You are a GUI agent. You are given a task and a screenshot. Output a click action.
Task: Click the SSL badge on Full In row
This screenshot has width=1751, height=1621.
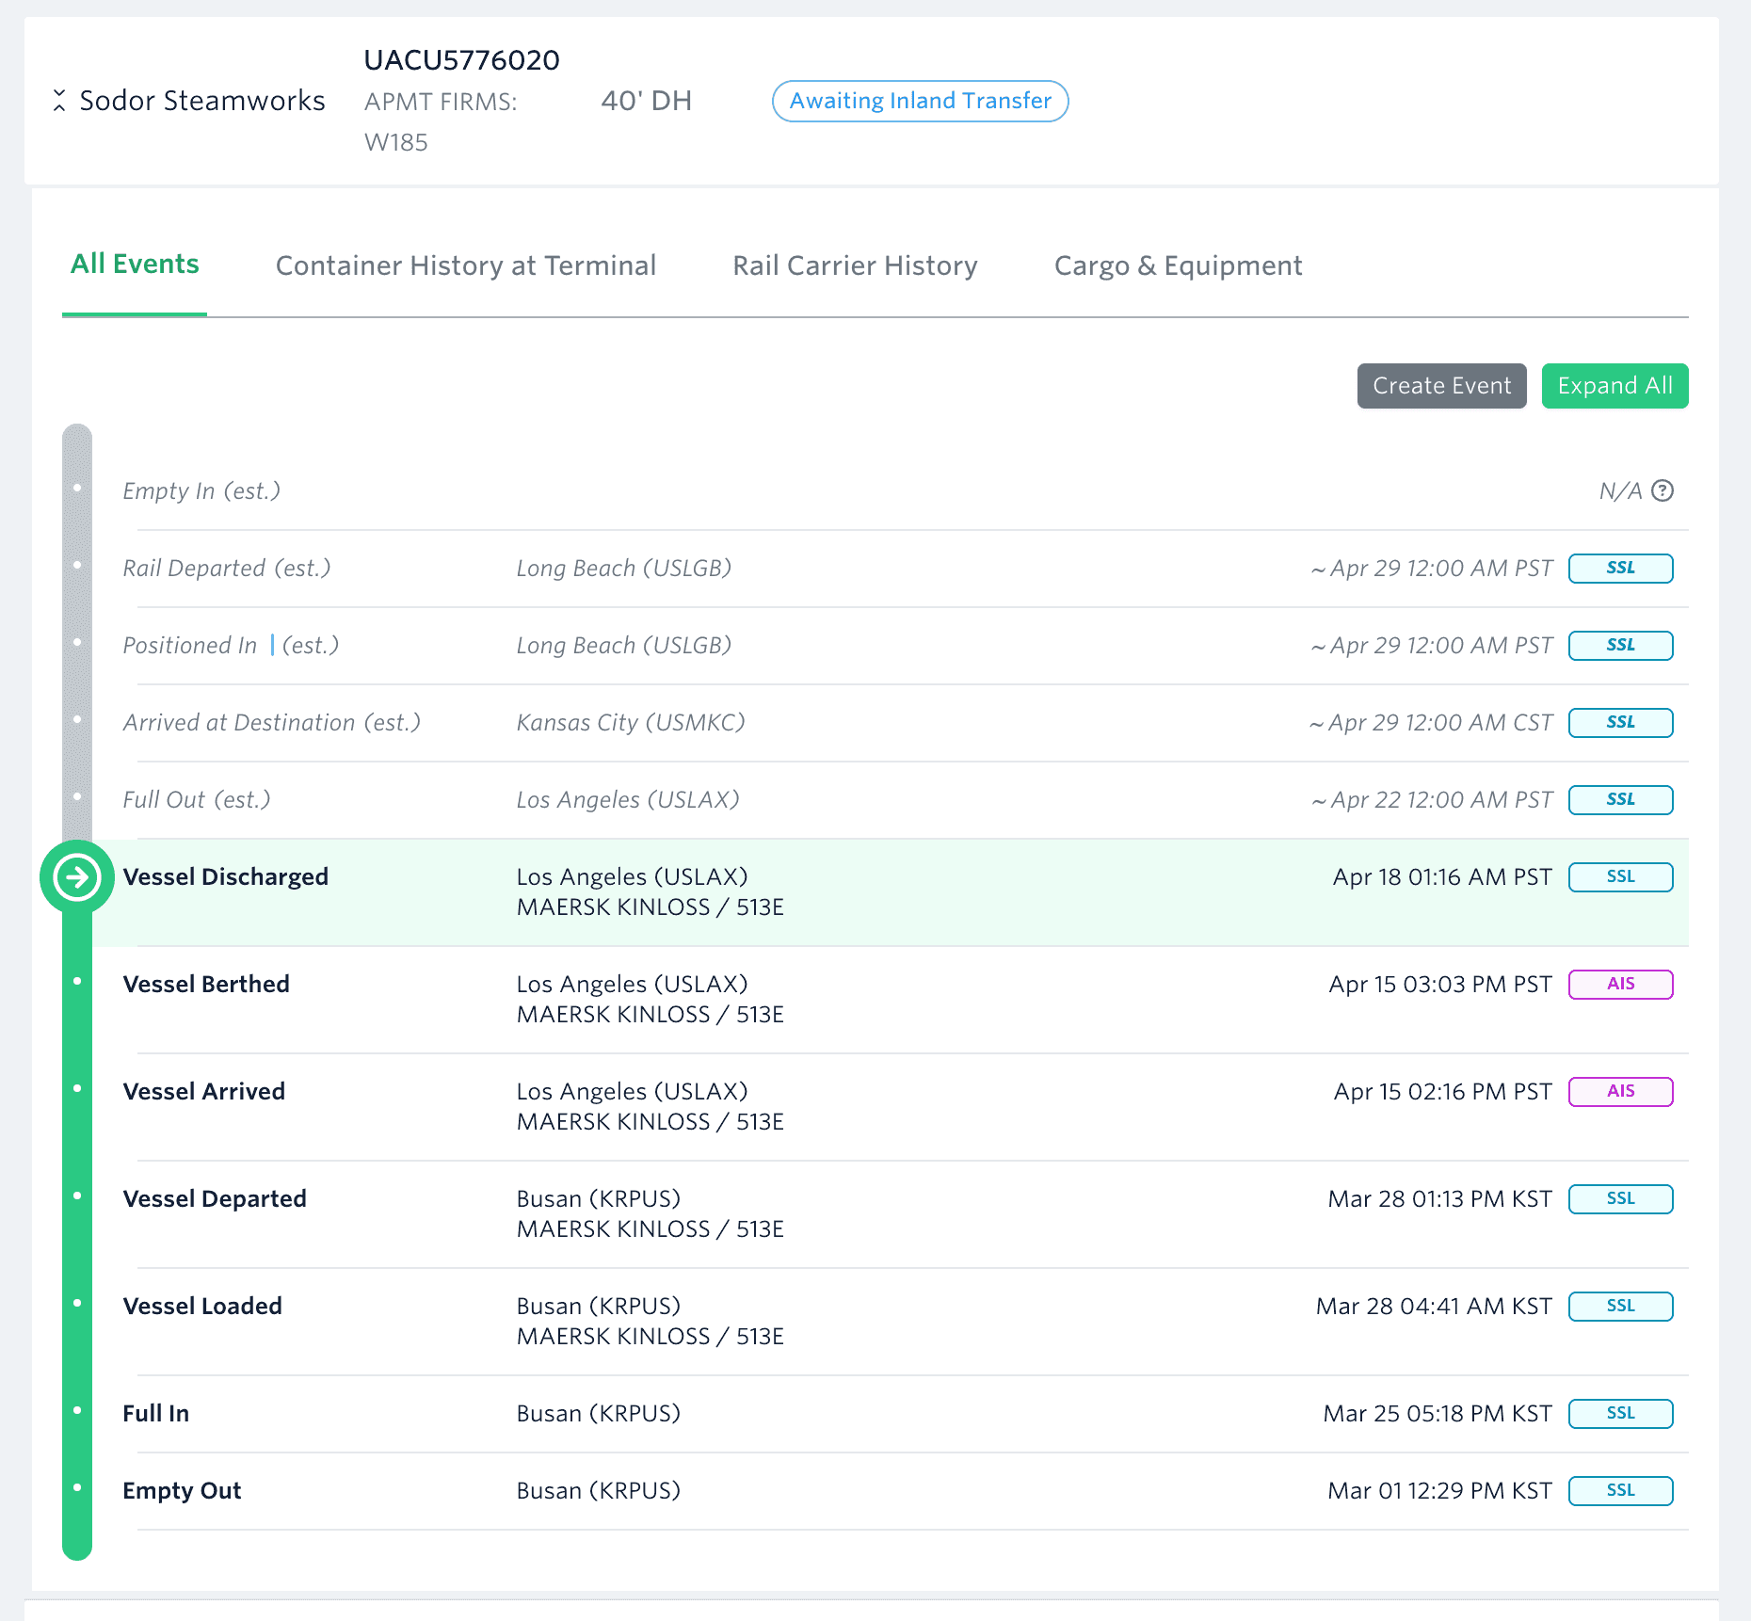[x=1620, y=1414]
